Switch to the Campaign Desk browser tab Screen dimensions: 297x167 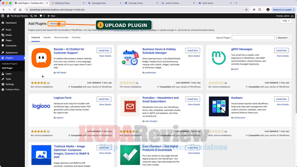coord(104,3)
